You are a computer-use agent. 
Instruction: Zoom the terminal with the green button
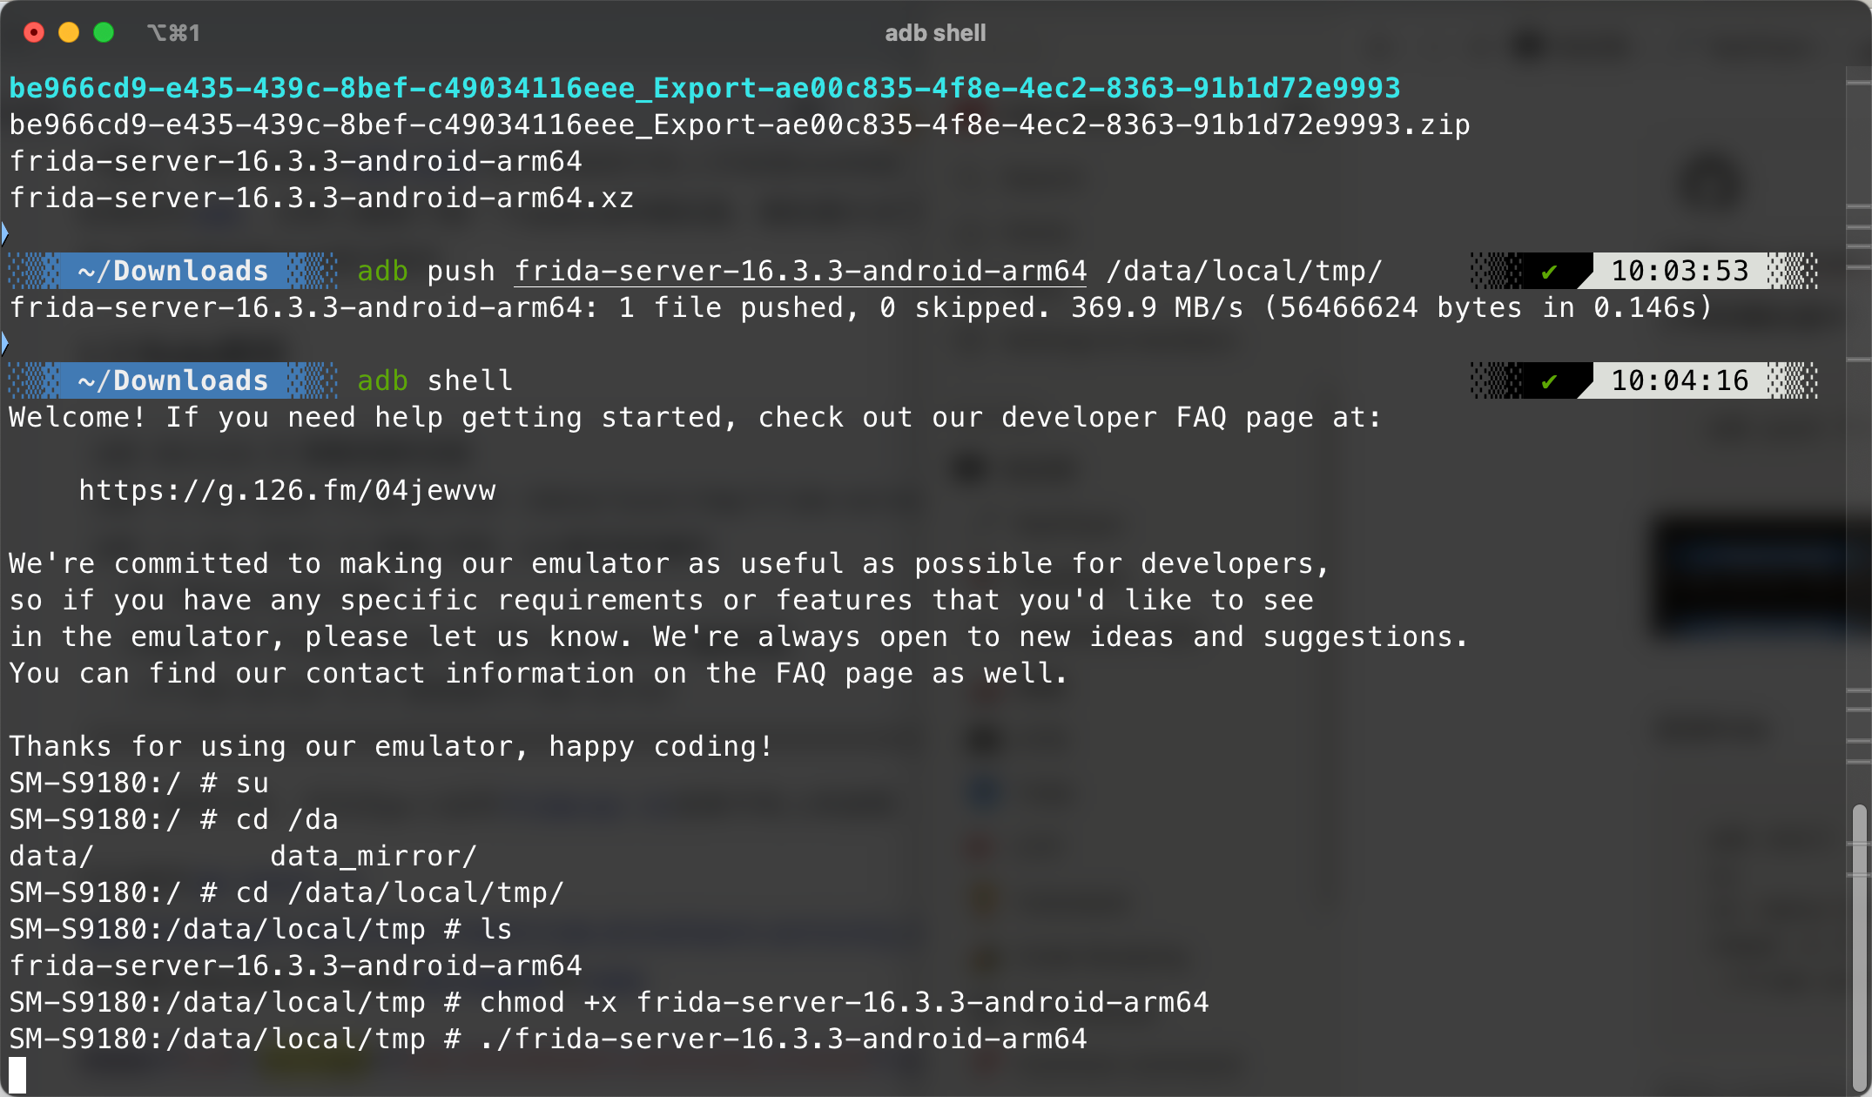pyautogui.click(x=104, y=33)
